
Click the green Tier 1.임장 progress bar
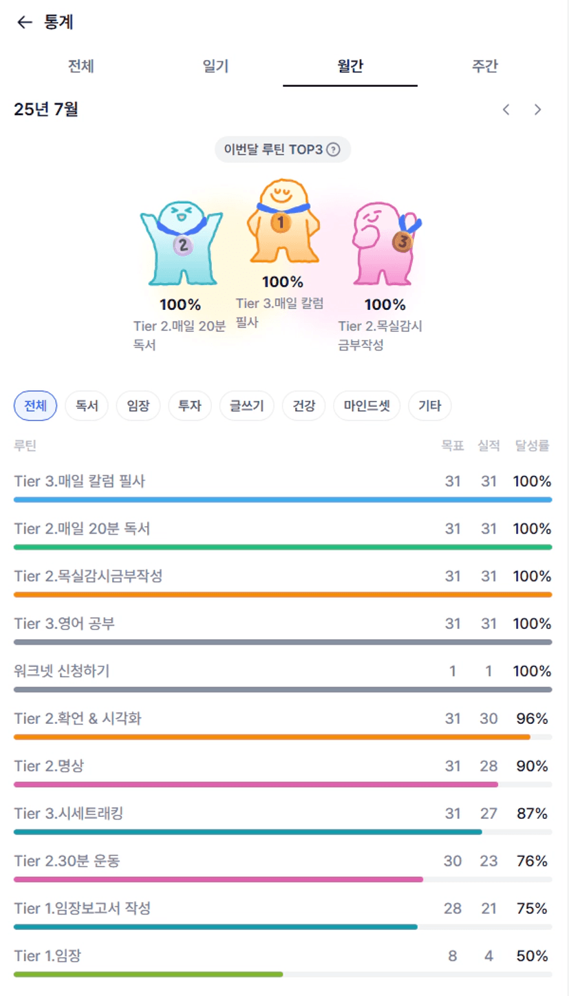click(148, 974)
